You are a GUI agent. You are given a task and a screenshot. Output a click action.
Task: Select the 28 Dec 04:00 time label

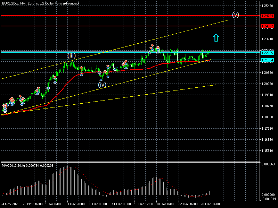coord(211,204)
